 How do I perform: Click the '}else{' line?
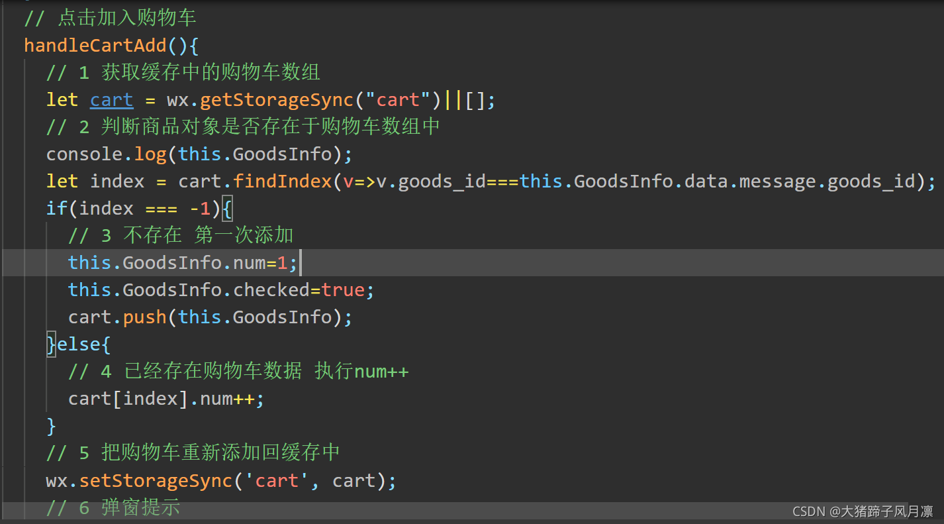click(79, 344)
